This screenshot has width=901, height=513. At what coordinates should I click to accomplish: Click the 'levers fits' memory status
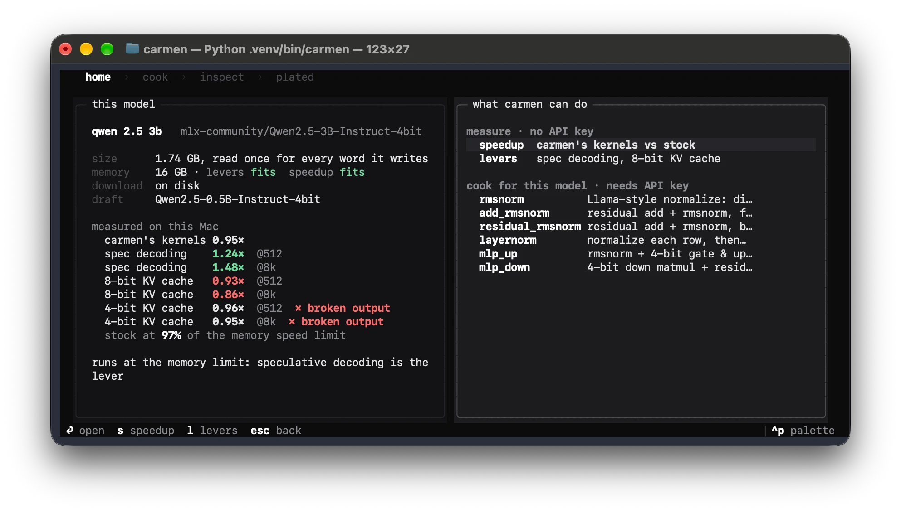coord(241,172)
